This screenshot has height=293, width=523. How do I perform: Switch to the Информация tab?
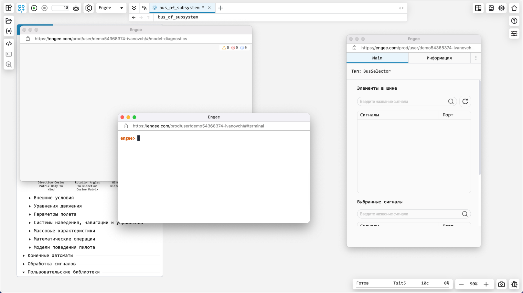click(x=439, y=58)
